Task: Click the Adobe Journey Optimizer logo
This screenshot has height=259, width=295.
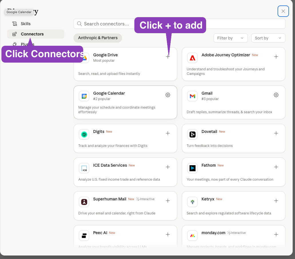Action: [192, 58]
